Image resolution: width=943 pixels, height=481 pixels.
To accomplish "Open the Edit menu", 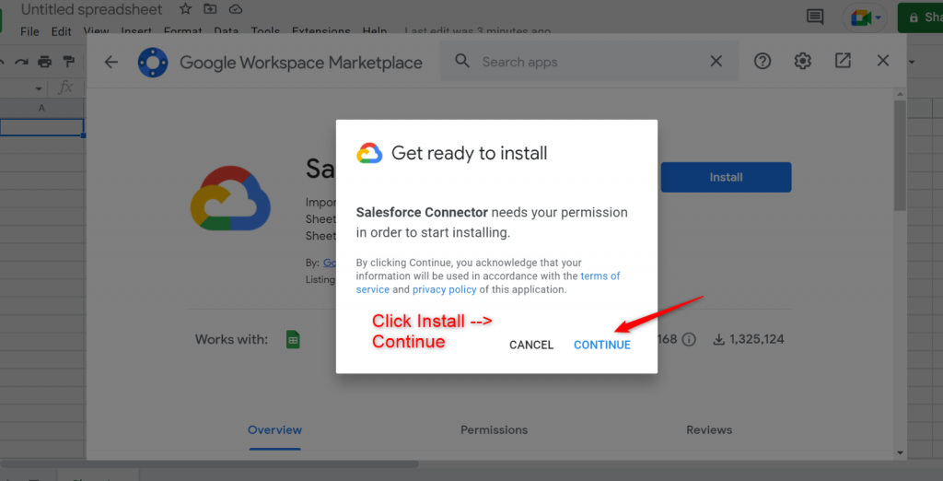I will (62, 31).
